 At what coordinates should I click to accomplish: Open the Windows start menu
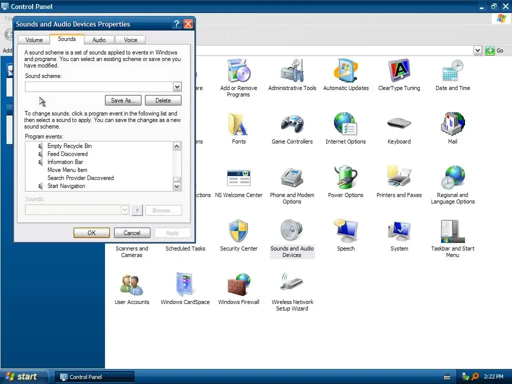(x=24, y=376)
